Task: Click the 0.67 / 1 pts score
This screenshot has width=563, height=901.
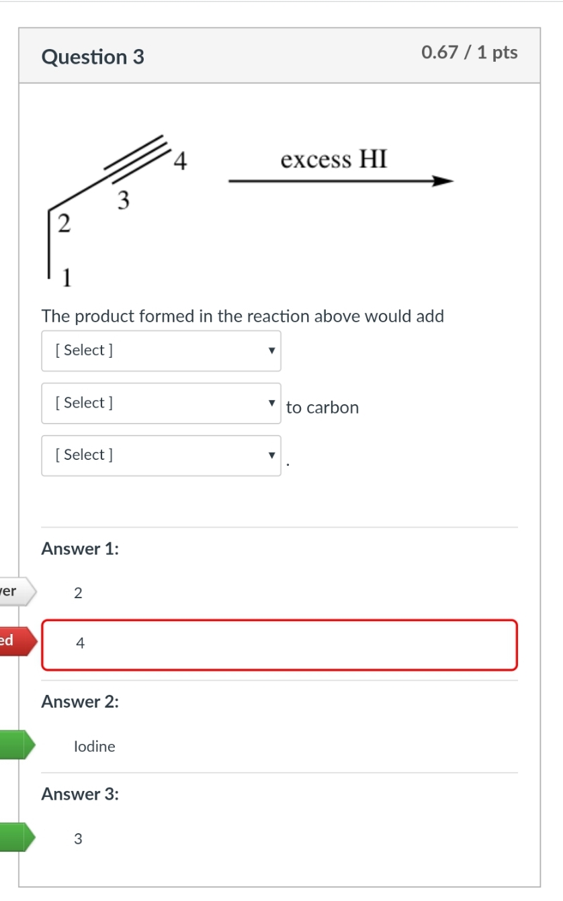Action: tap(470, 53)
